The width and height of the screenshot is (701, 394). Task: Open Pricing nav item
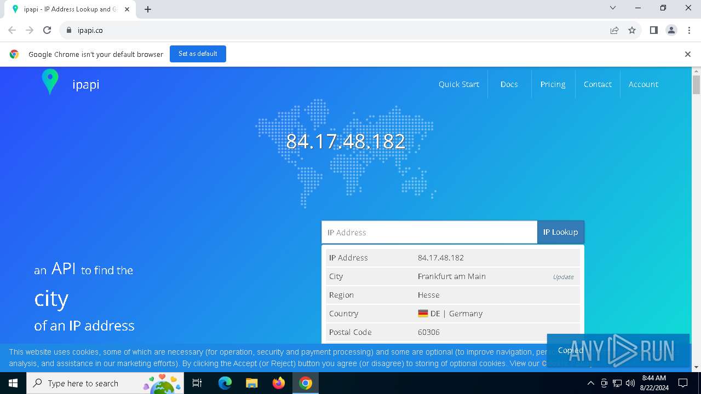pos(553,84)
